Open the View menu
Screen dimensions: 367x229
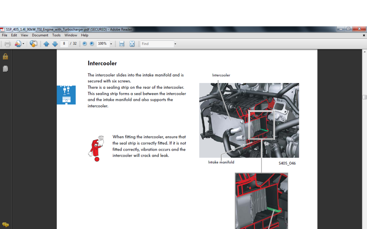coord(24,35)
